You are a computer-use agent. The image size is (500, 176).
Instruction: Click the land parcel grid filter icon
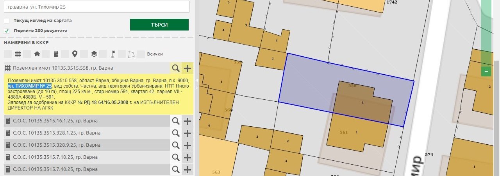click(x=18, y=54)
